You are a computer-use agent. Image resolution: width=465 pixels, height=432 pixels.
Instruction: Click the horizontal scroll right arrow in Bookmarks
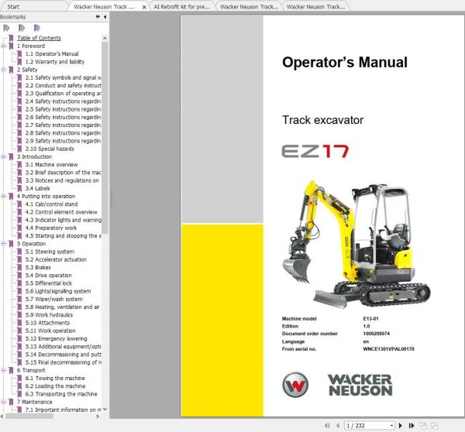click(98, 417)
